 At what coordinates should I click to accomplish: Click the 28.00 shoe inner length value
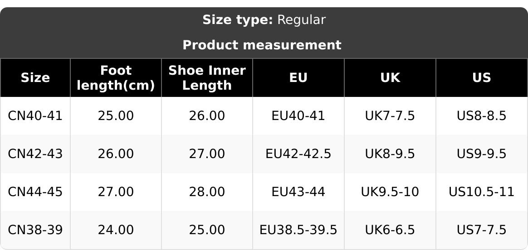[x=207, y=192]
